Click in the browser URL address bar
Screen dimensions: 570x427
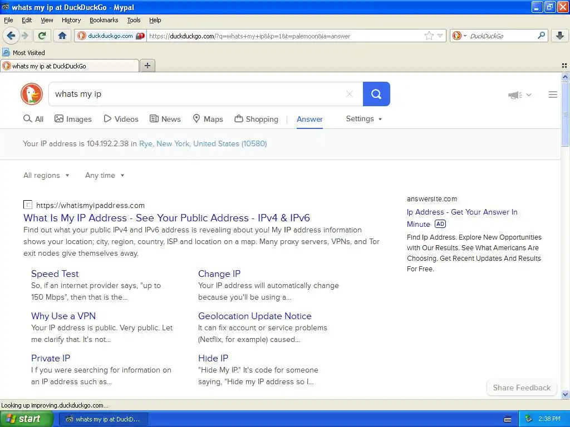[284, 36]
